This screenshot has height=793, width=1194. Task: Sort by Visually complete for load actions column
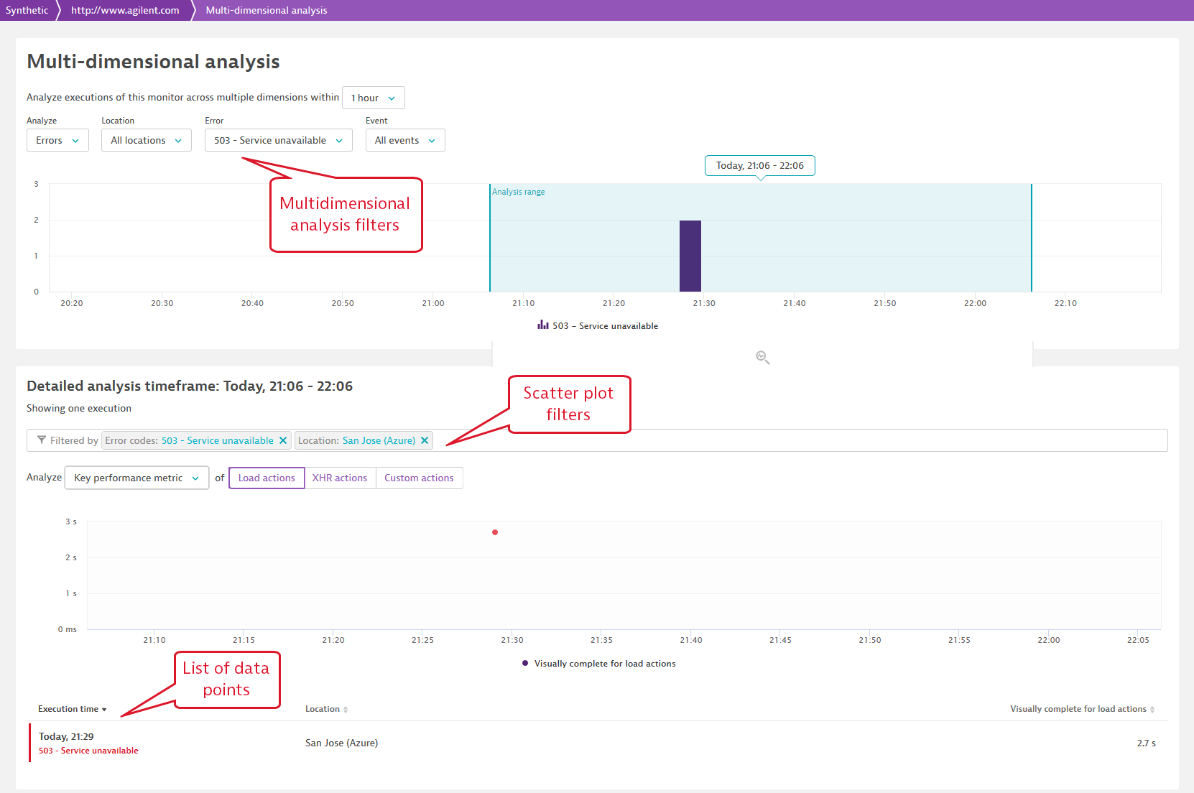(x=1082, y=709)
